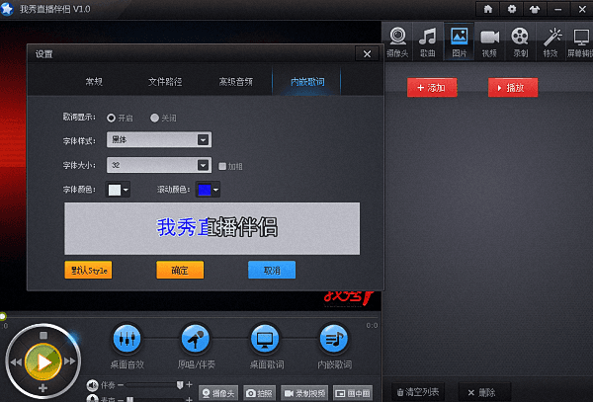Open the 滚动颜色 color dropdown arrow
This screenshot has height=402, width=593.
pos(215,190)
